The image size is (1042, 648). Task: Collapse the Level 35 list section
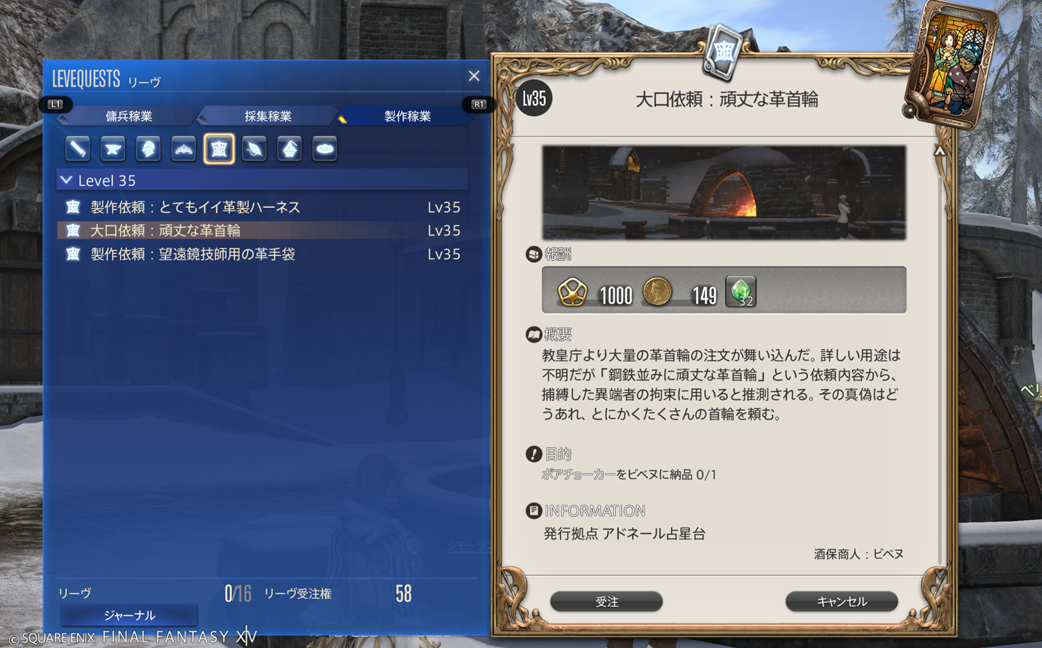coord(67,180)
